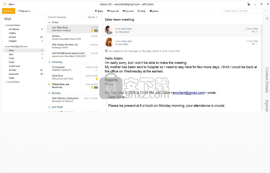Open the New button dropdown arrow
The height and width of the screenshot is (173, 270).
[13, 11]
